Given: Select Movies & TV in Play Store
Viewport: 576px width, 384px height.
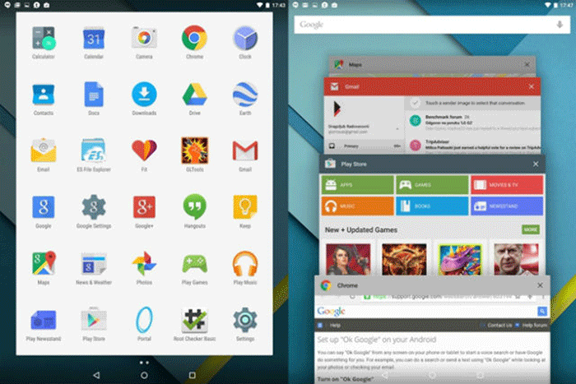Looking at the screenshot, I should pyautogui.click(x=507, y=185).
